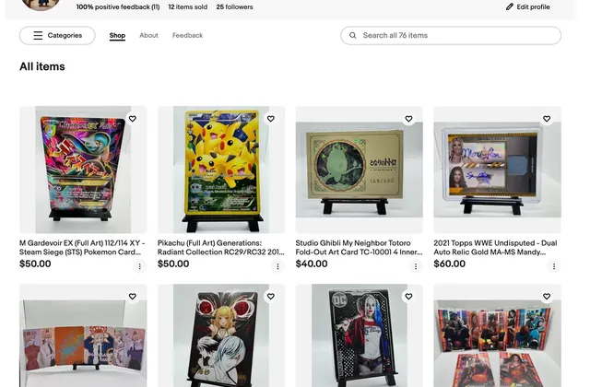
Task: Click the $60.00 price text
Action: [450, 264]
